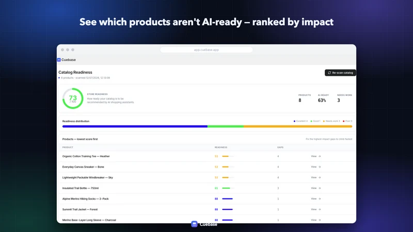Click the GAPS column header
413x232 pixels.
[280, 147]
